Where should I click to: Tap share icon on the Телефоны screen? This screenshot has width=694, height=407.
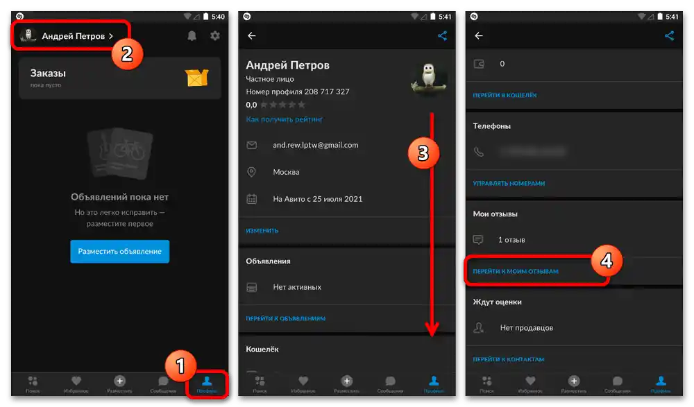[x=669, y=36]
